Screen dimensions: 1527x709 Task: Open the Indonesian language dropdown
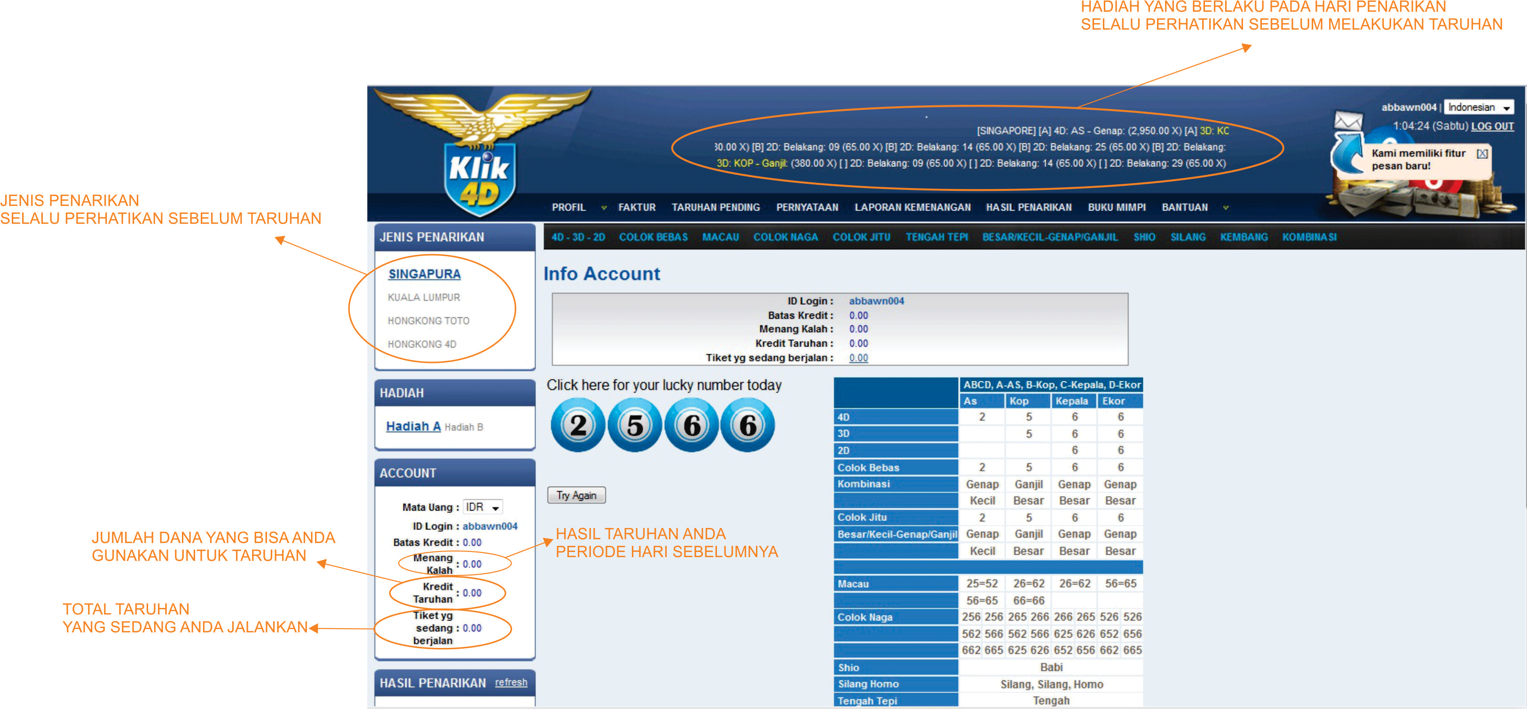1479,107
